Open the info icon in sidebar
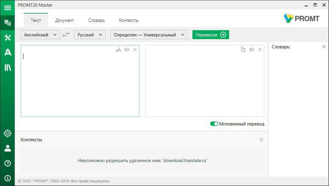This screenshot has width=329, height=186. tap(8, 178)
